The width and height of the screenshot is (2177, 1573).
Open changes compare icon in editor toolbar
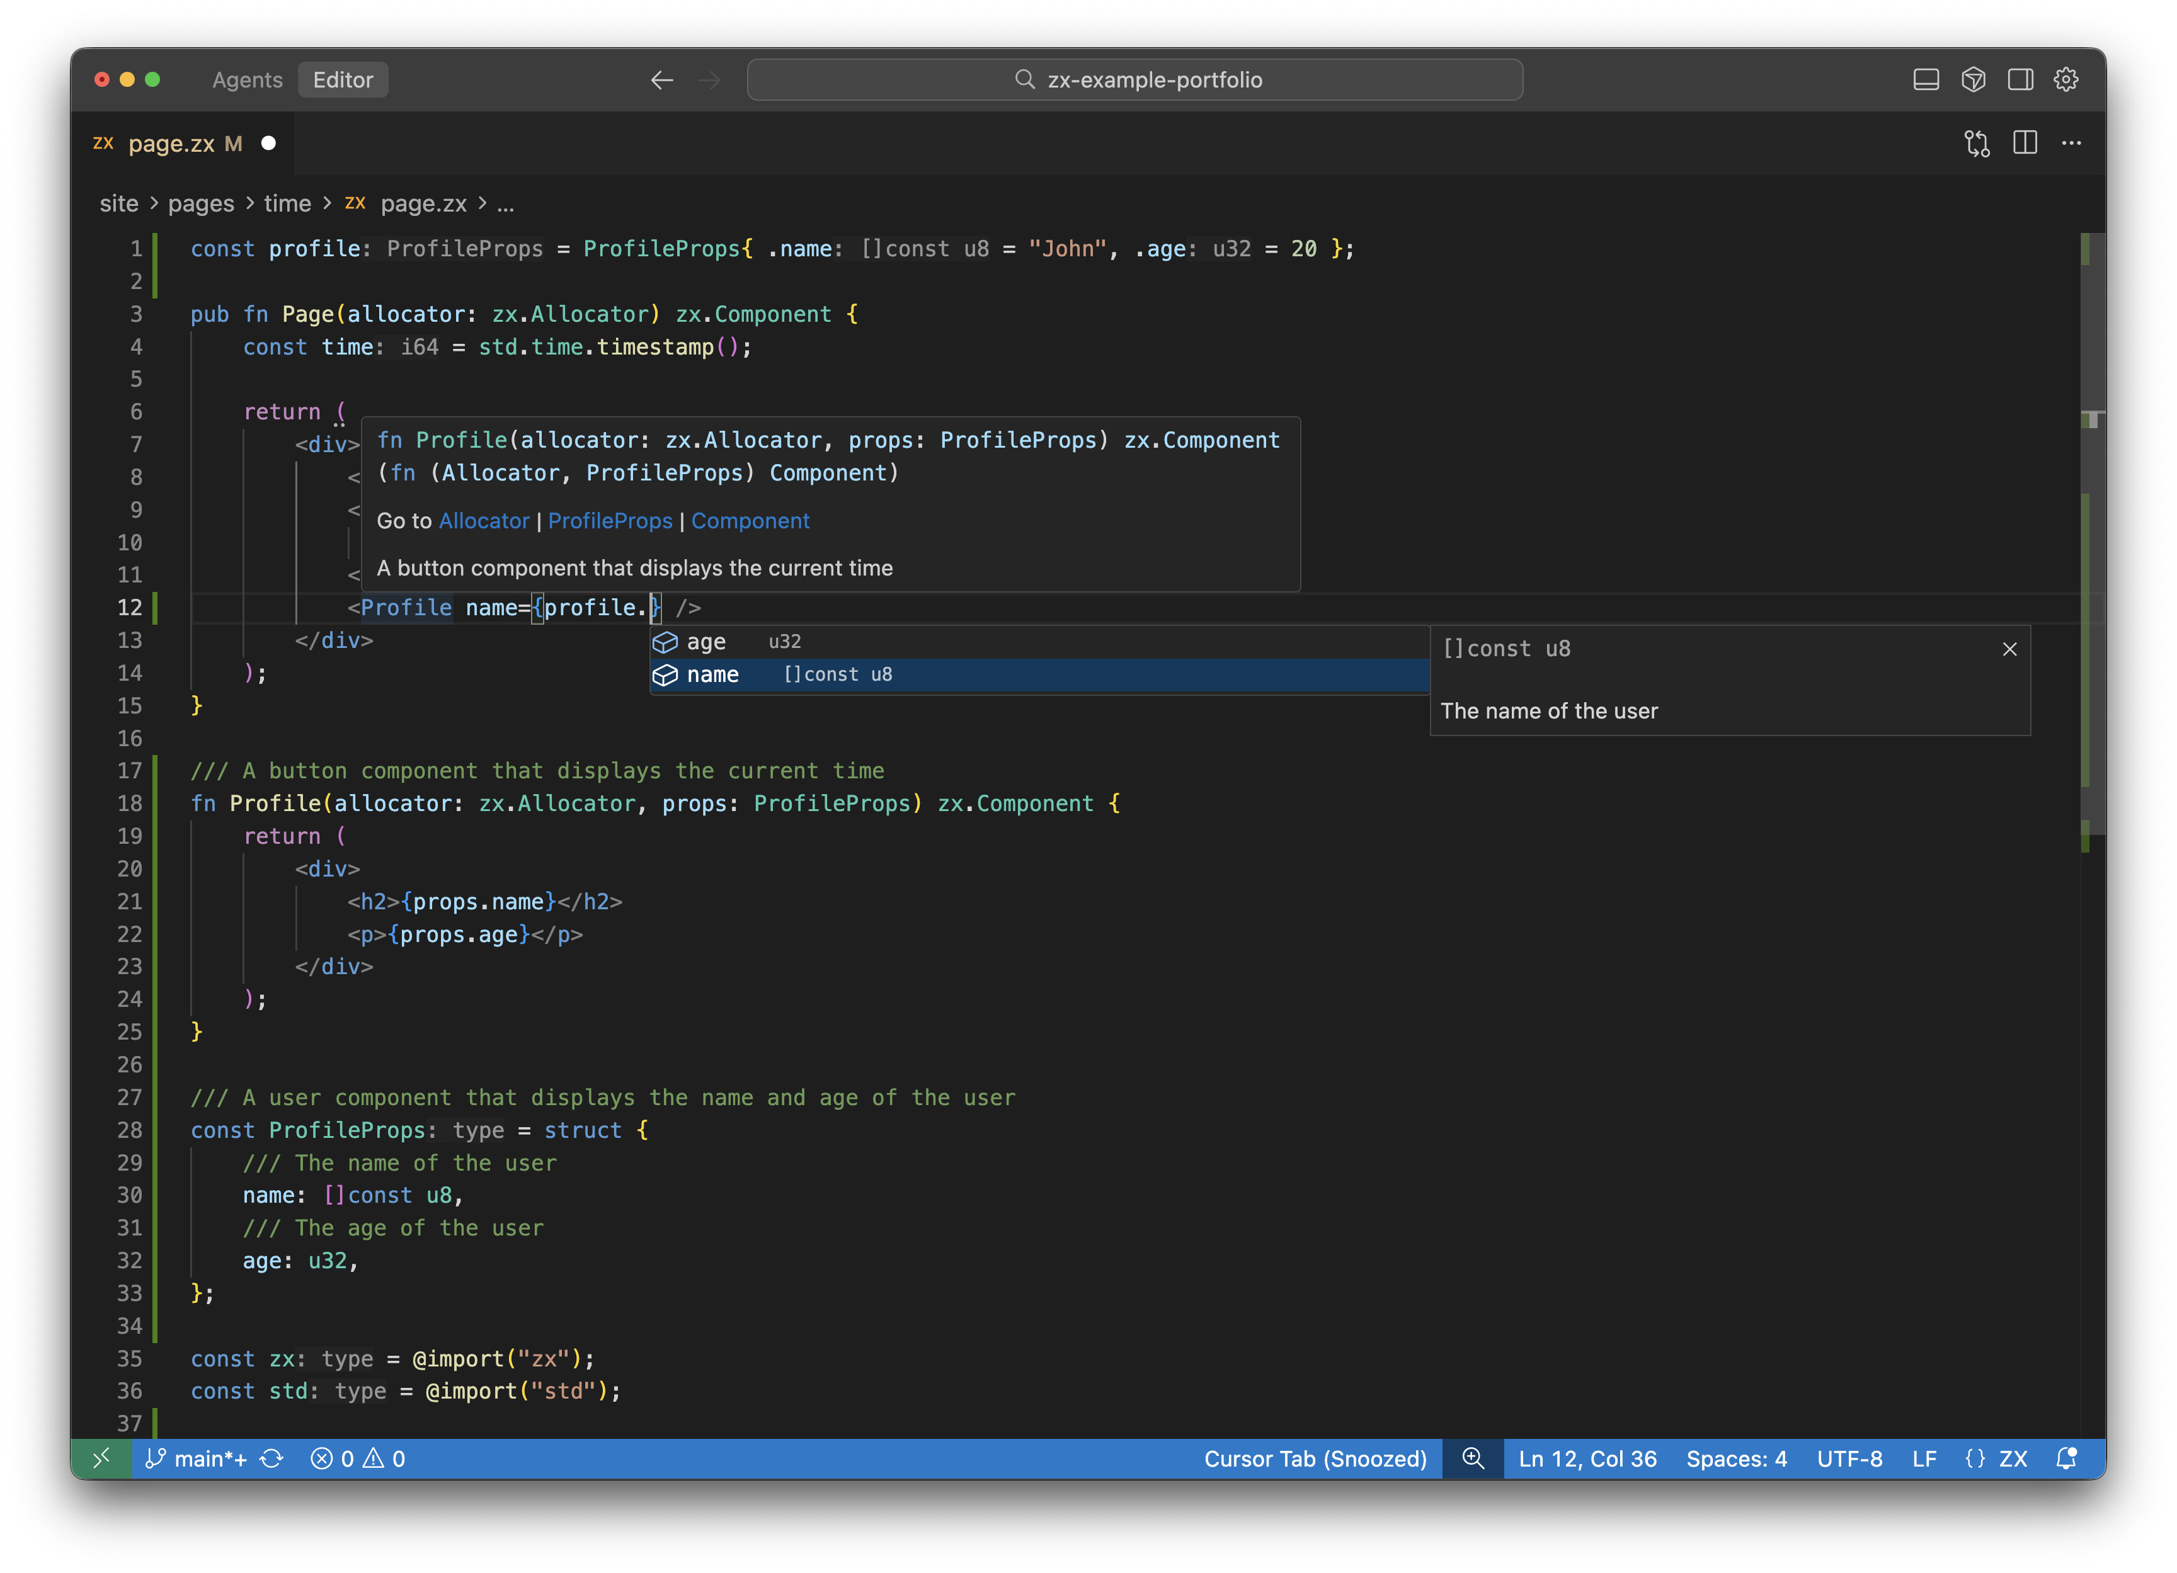click(1977, 143)
